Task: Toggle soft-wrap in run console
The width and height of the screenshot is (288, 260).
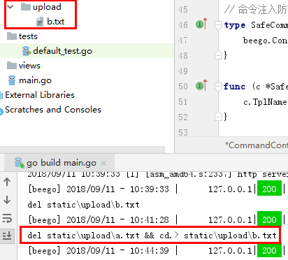Action: coord(7,219)
